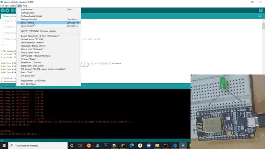Open Serial Monitor magnifier icon at top right
265x149 pixels.
point(260,10)
